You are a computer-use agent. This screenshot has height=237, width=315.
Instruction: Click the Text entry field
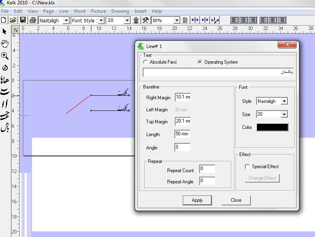click(218, 72)
